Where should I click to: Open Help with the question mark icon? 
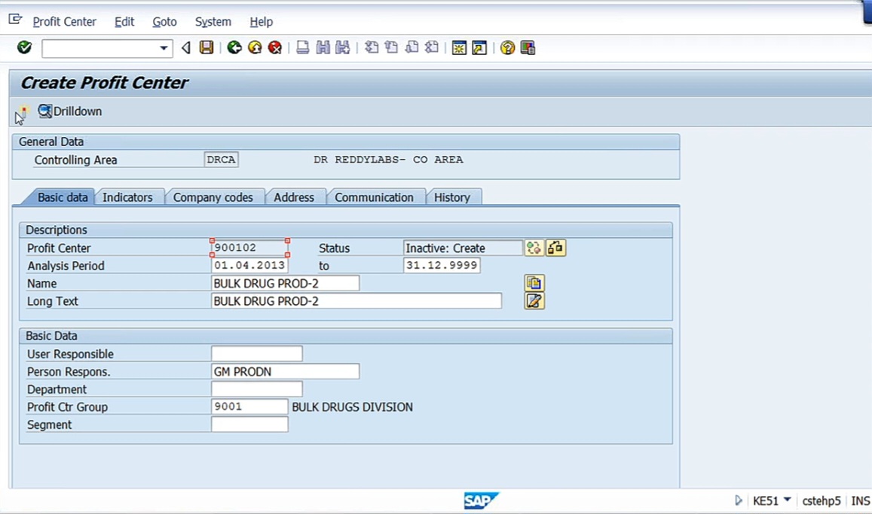pyautogui.click(x=507, y=47)
